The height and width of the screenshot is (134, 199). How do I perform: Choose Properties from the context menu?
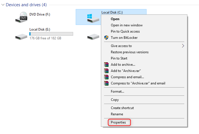pyautogui.click(x=118, y=122)
